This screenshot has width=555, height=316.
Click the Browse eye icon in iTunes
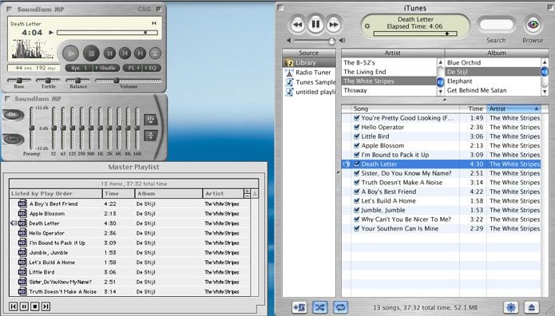point(533,25)
